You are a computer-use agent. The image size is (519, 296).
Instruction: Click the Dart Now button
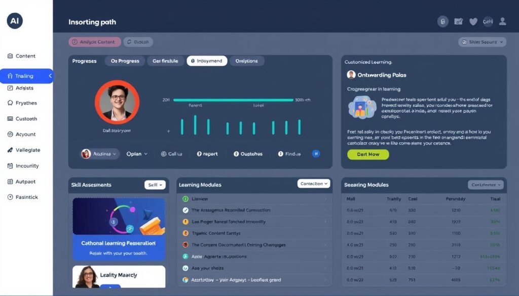pyautogui.click(x=368, y=154)
